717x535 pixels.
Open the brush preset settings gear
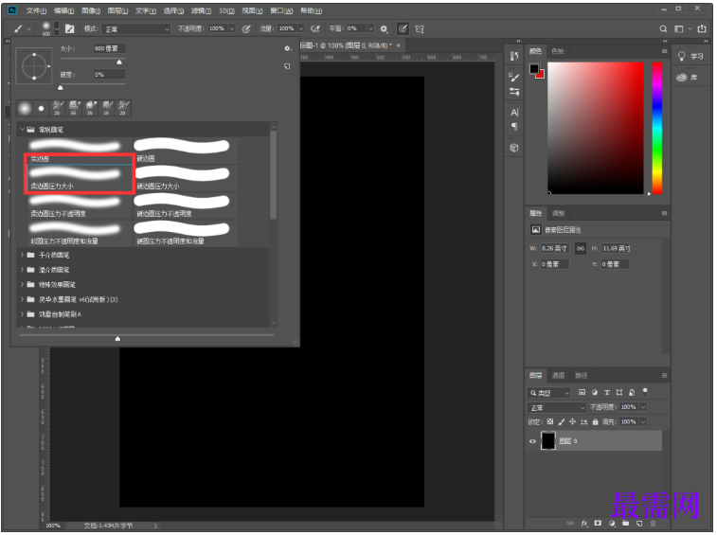287,47
